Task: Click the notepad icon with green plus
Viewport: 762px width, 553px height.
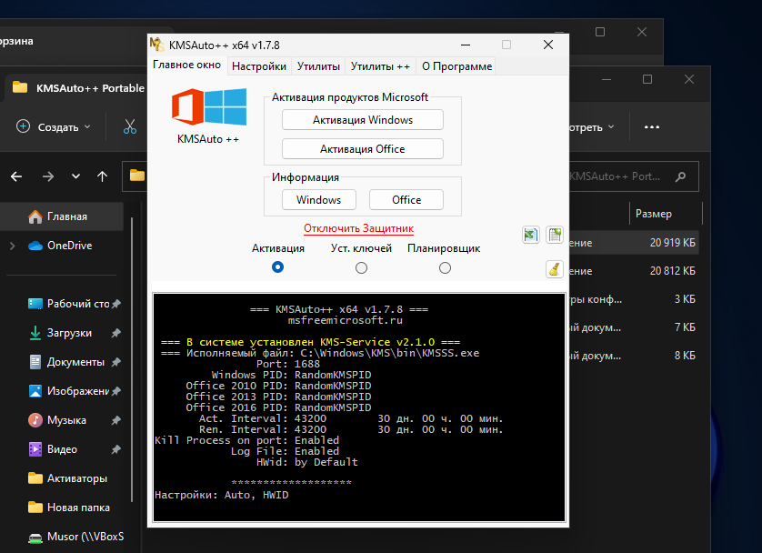Action: 555,236
